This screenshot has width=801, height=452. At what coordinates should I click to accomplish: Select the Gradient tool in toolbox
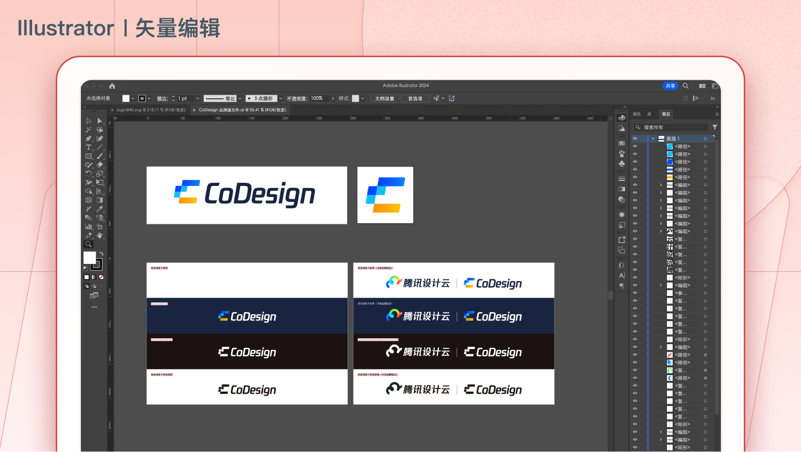99,200
